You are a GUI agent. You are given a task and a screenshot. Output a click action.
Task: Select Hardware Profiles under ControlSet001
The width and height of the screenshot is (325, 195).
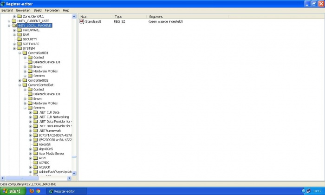(45, 71)
